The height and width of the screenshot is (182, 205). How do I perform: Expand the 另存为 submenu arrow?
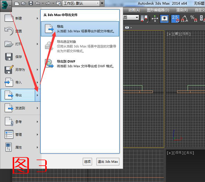tap(37, 70)
